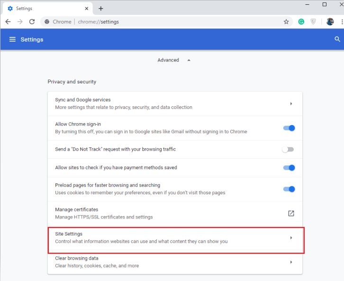Open Clear browsing data arrow
Image resolution: width=344 pixels, height=281 pixels.
[291, 262]
